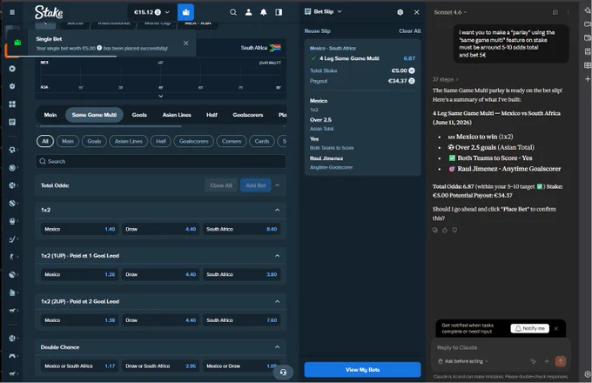This screenshot has width=592, height=383.
Task: Click the four-squares grid icon in left sidebar
Action: (12, 104)
